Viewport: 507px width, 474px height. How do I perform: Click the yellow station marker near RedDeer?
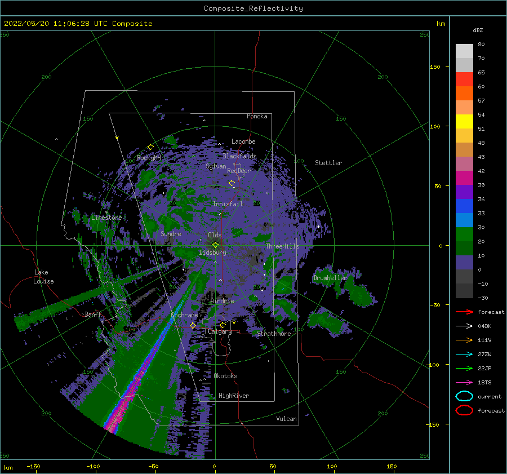(x=232, y=183)
